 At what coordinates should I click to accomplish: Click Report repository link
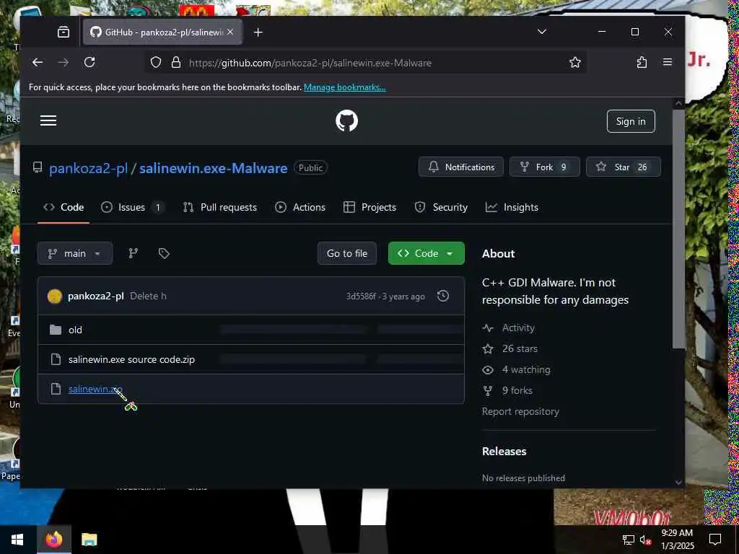tap(520, 411)
